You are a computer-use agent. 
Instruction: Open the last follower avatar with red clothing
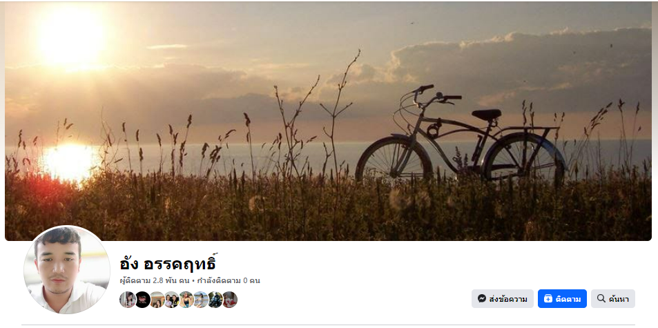point(229,300)
